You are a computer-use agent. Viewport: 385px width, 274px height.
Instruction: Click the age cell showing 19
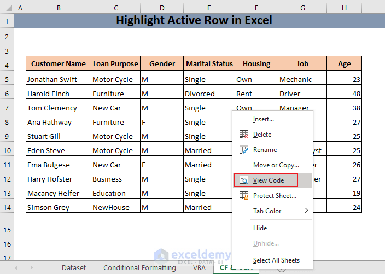344,191
